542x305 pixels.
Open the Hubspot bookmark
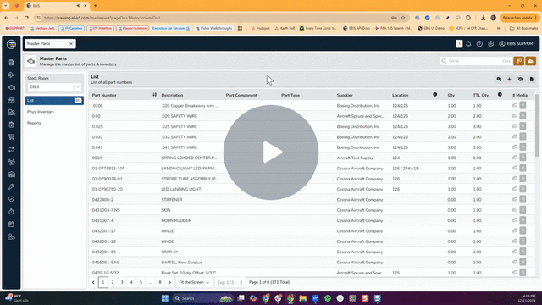[261, 28]
